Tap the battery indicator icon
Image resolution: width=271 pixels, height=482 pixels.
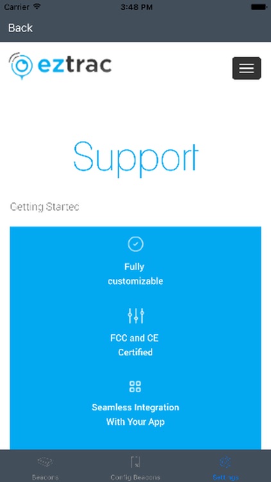pos(258,7)
